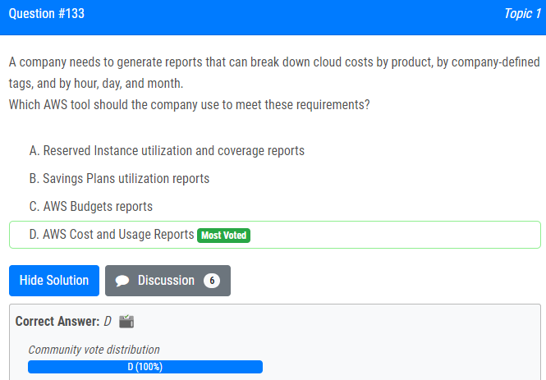This screenshot has width=546, height=380.
Task: Click the clipboard icon beside Correct Answer
Action: coord(126,321)
